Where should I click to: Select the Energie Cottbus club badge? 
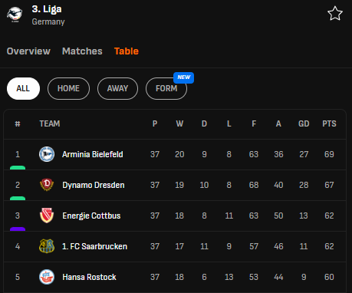[47, 216]
